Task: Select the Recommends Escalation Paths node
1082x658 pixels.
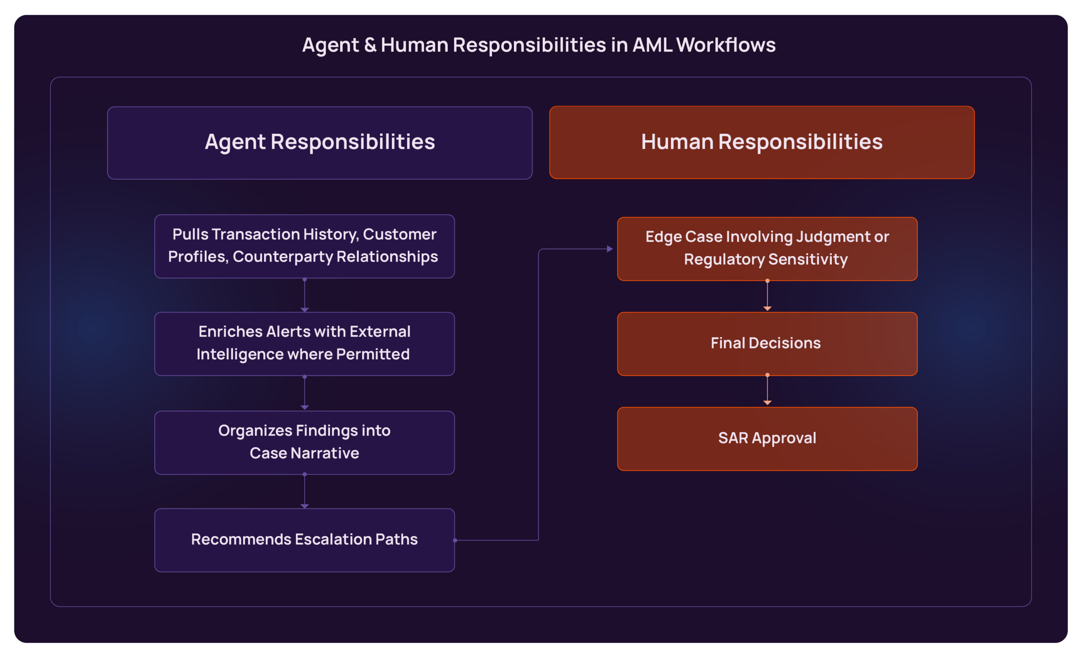Action: [x=304, y=540]
